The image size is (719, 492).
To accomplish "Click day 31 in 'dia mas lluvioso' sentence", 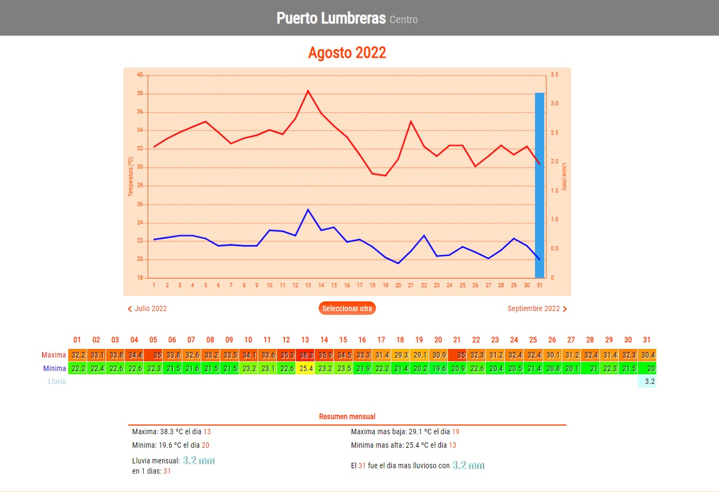I will [x=362, y=466].
